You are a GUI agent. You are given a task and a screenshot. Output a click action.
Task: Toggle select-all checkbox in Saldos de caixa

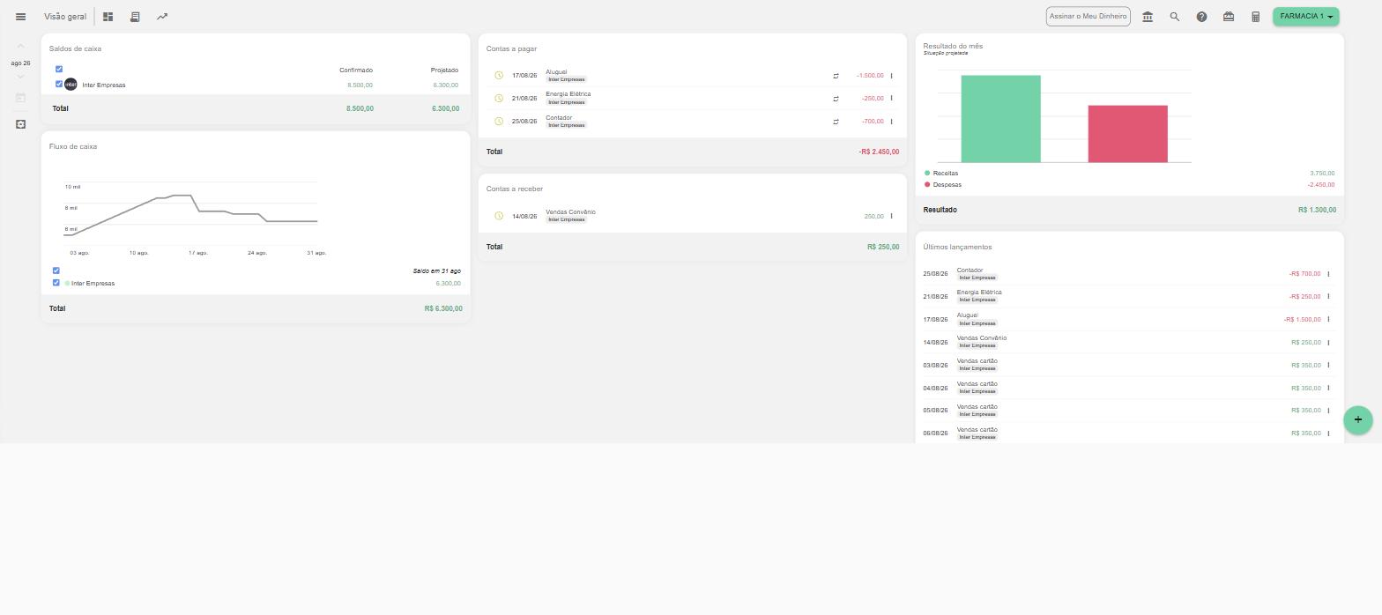(x=59, y=70)
